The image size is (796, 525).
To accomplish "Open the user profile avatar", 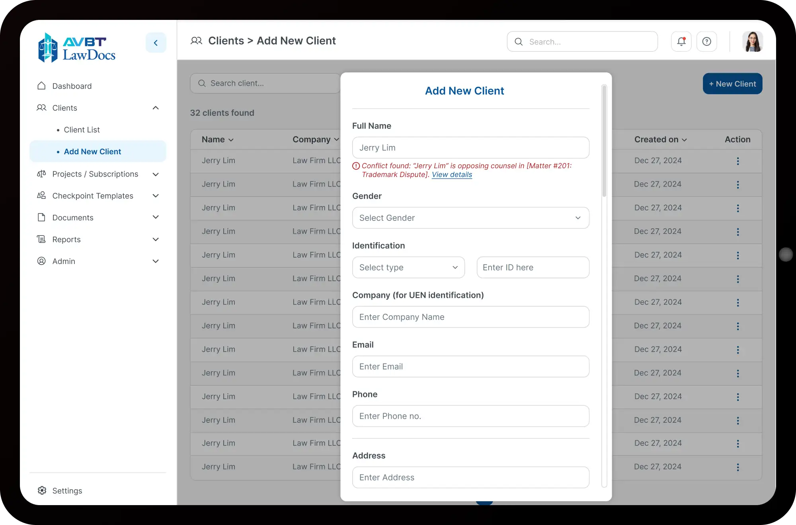I will point(752,41).
